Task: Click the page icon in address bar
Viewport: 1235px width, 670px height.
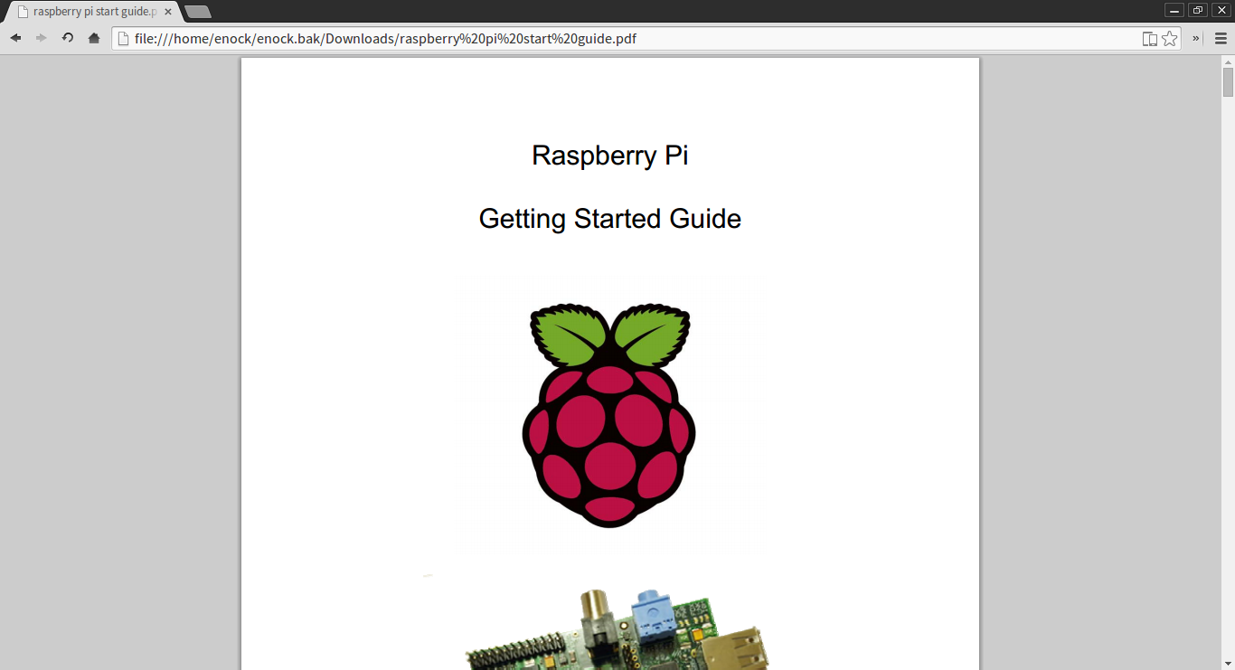Action: tap(123, 38)
